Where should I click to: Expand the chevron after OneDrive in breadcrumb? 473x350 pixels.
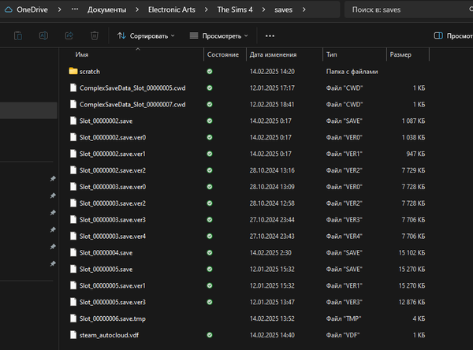click(x=59, y=9)
